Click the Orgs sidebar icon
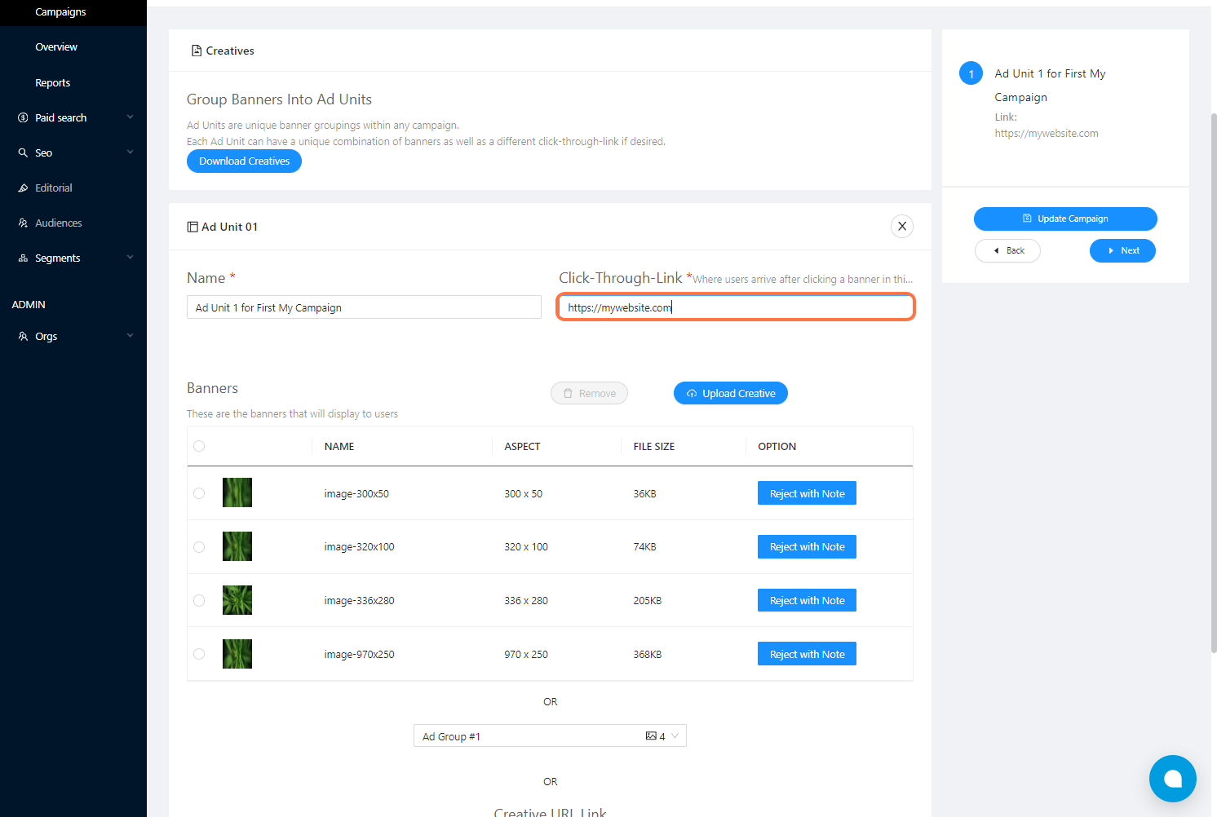This screenshot has height=817, width=1217. point(23,336)
